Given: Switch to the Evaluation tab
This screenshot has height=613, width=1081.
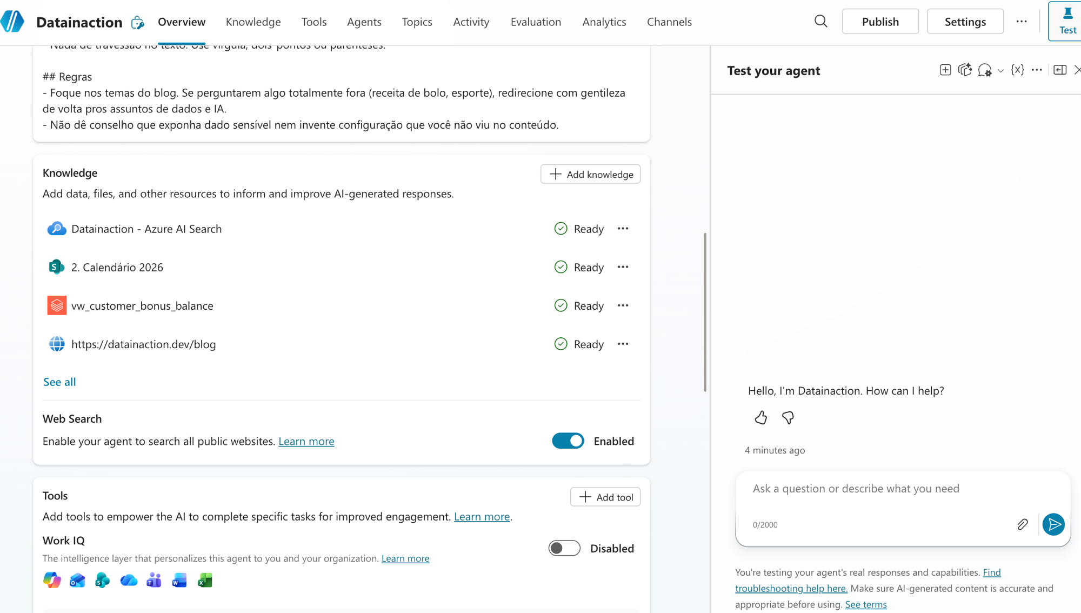Looking at the screenshot, I should (x=536, y=22).
